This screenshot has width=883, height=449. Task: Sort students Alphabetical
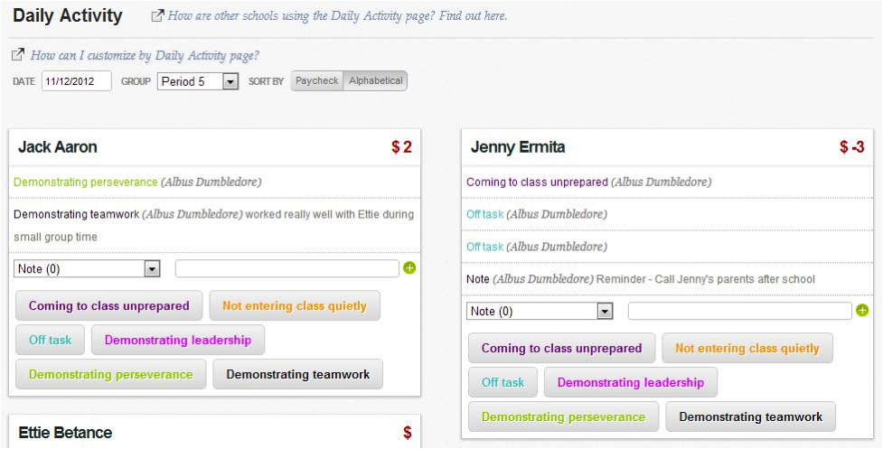coord(375,81)
